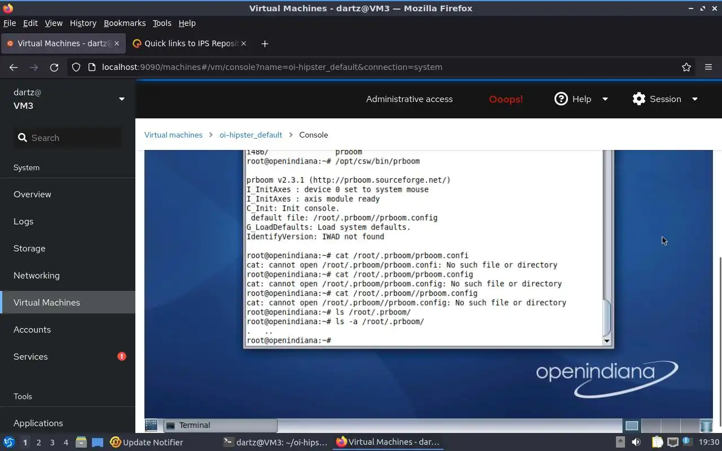This screenshot has height=451, width=722.
Task: Close the Quick links to IPS Repository tab
Action: coord(244,43)
